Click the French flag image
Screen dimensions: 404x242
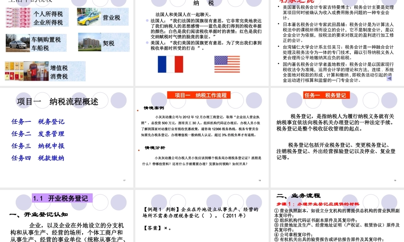tap(170, 64)
